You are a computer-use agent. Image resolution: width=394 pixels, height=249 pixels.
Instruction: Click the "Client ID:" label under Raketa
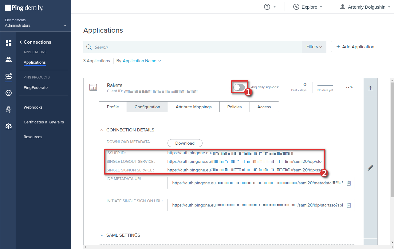(115, 91)
